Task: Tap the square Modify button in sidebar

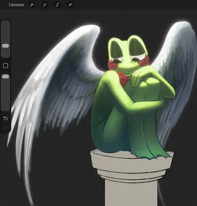Action: 6,65
